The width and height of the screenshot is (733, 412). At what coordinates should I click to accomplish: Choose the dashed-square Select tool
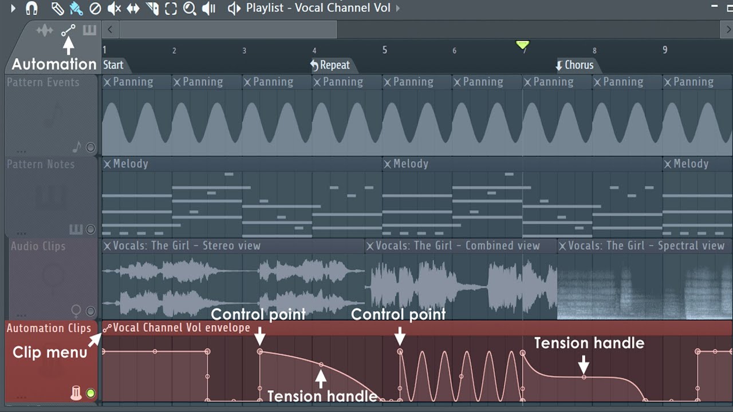(x=171, y=8)
